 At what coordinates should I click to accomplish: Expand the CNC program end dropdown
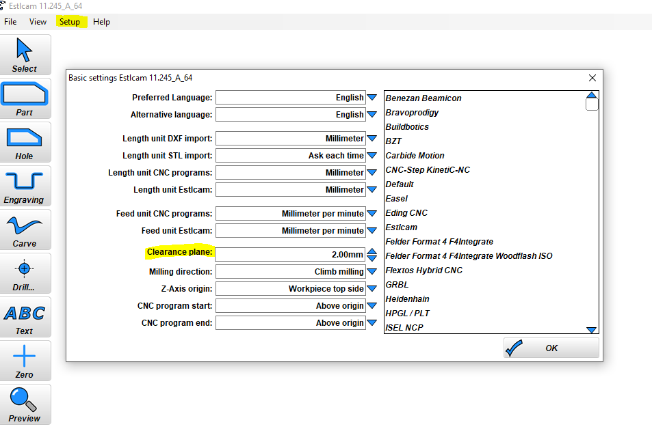tap(372, 323)
